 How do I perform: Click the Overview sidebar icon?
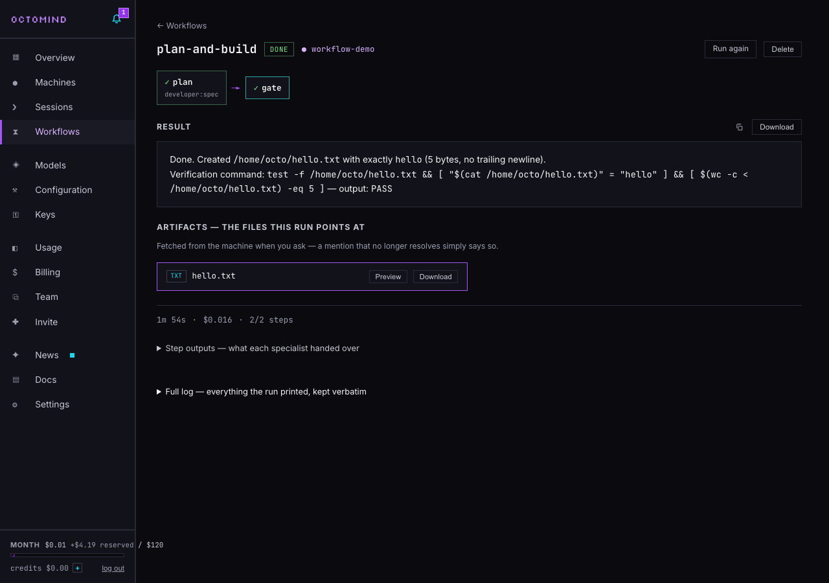(16, 58)
